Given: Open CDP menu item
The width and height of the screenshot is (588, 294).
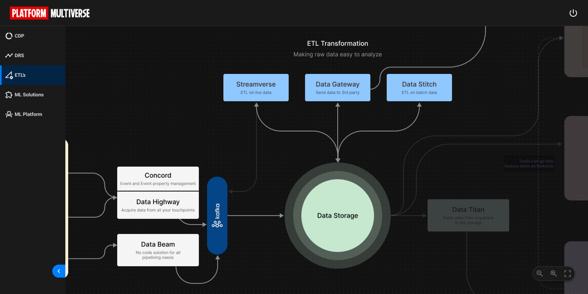Looking at the screenshot, I should click(33, 36).
